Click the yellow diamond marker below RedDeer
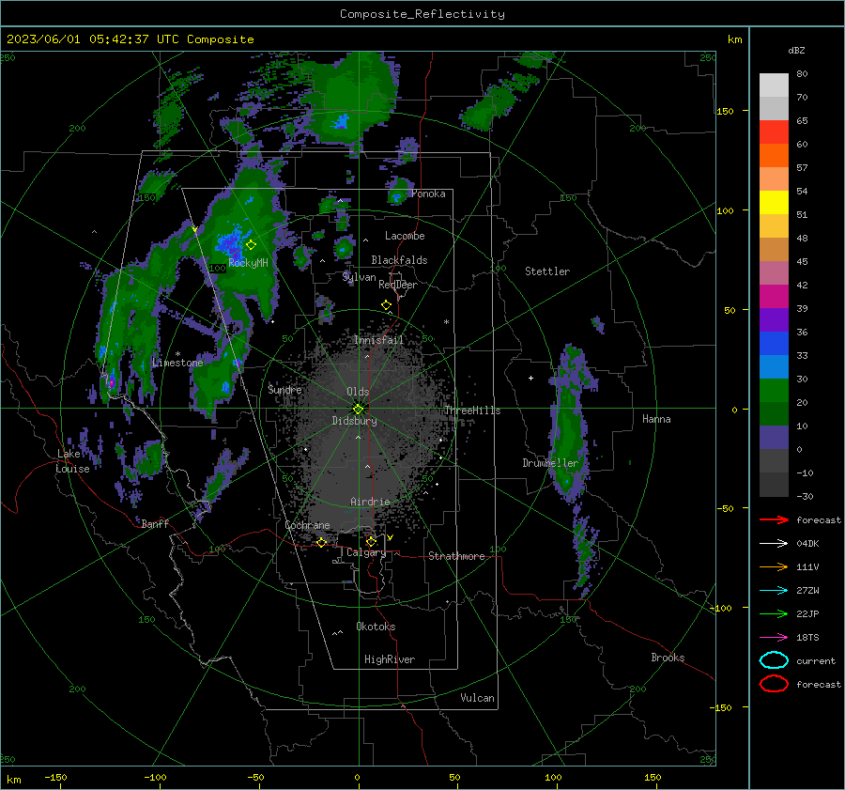 [x=387, y=305]
